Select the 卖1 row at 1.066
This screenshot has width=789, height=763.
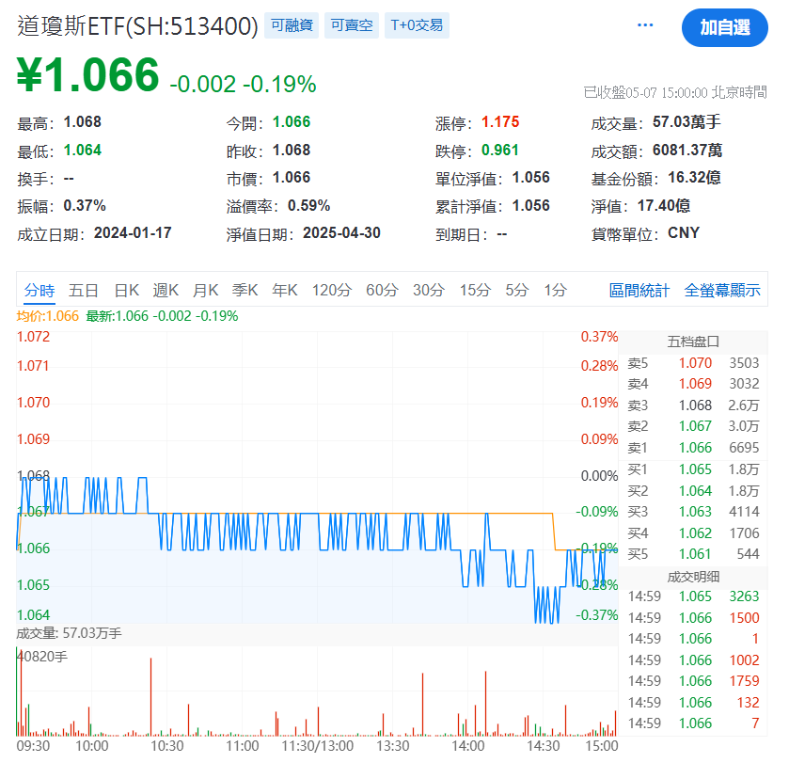693,448
